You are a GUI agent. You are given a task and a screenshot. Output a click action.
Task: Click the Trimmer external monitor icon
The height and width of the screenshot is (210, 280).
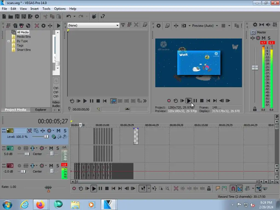145,25
